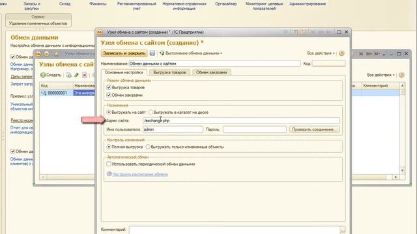Uncheck Обмен заказами checkbox
The image size is (417, 234).
tap(109, 95)
